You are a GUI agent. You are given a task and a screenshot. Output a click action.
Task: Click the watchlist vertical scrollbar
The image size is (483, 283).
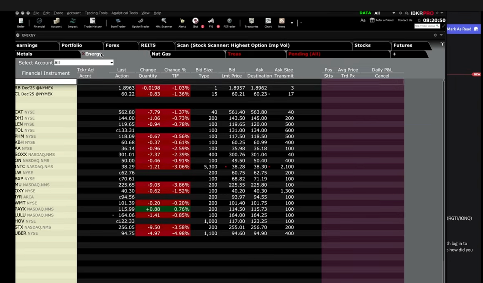(444, 181)
